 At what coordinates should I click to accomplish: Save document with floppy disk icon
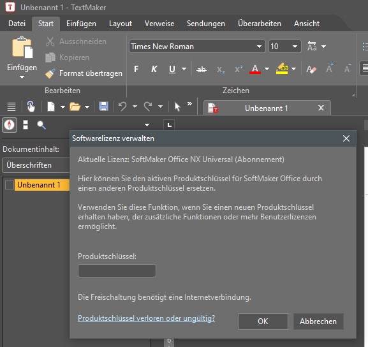tap(103, 107)
